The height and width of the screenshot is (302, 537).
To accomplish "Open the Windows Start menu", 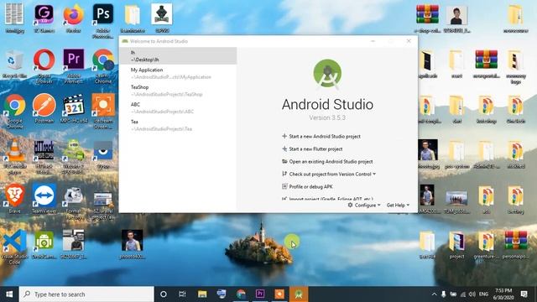I will pyautogui.click(x=9, y=294).
